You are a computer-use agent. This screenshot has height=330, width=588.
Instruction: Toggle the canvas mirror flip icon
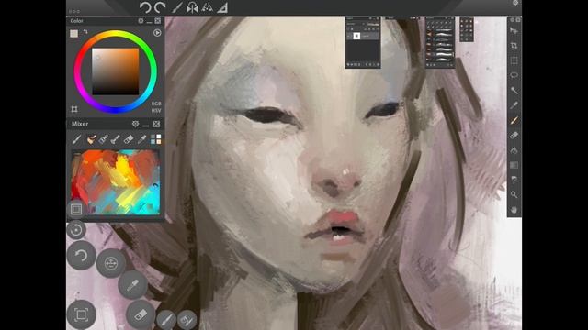pyautogui.click(x=192, y=7)
